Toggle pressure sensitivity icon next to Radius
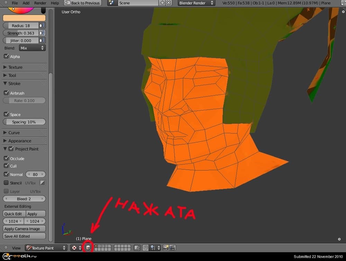 tap(42, 26)
